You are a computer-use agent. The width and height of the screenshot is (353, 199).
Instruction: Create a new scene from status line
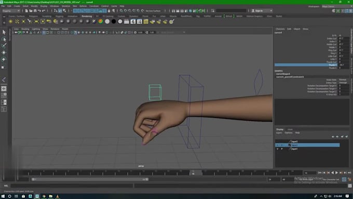point(26,10)
